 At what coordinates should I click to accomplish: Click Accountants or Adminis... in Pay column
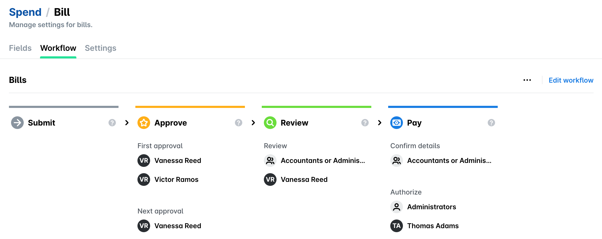[x=449, y=161]
